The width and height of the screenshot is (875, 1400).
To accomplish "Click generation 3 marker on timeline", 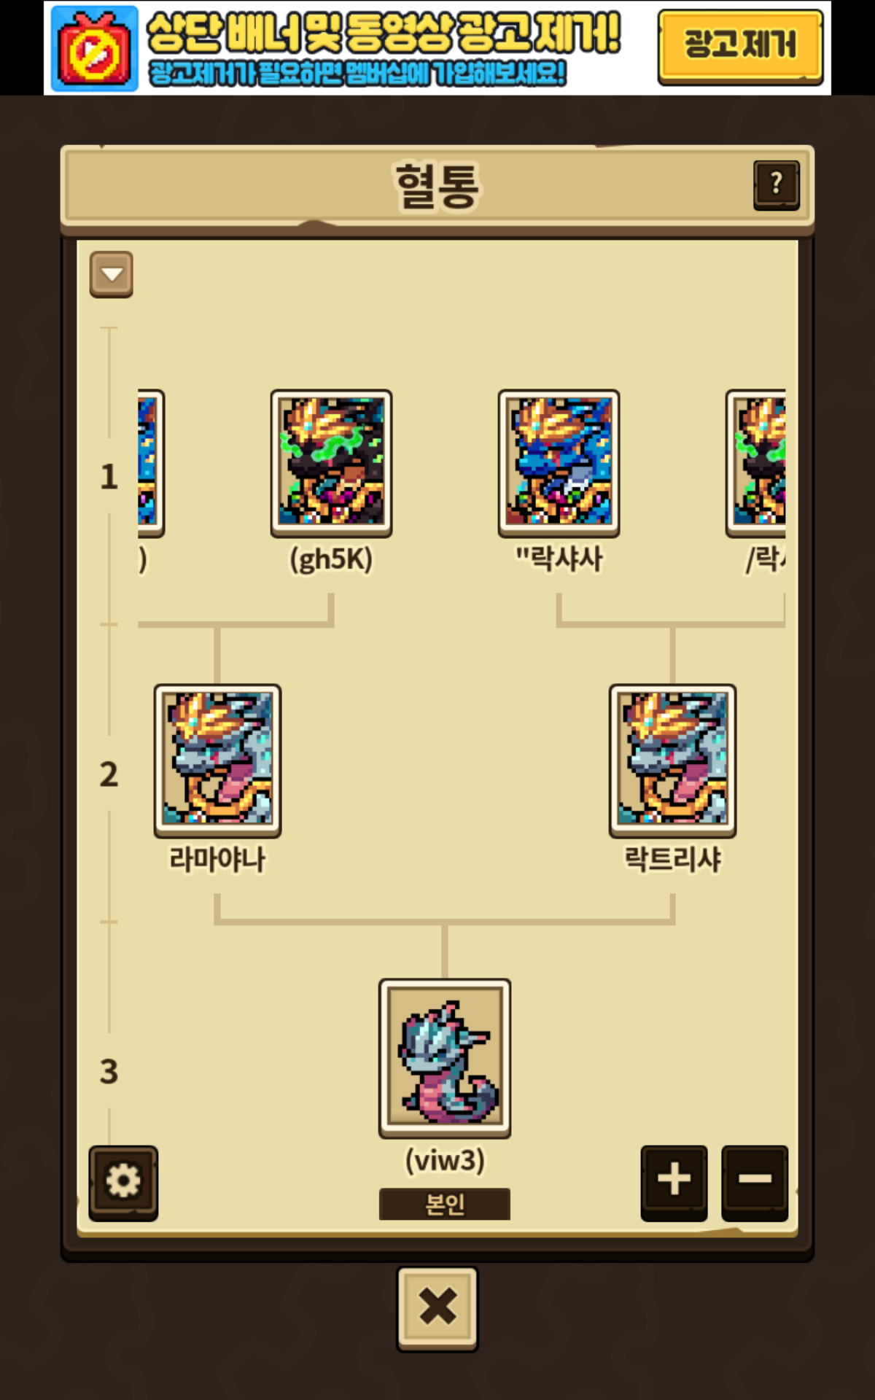I will tap(109, 1071).
